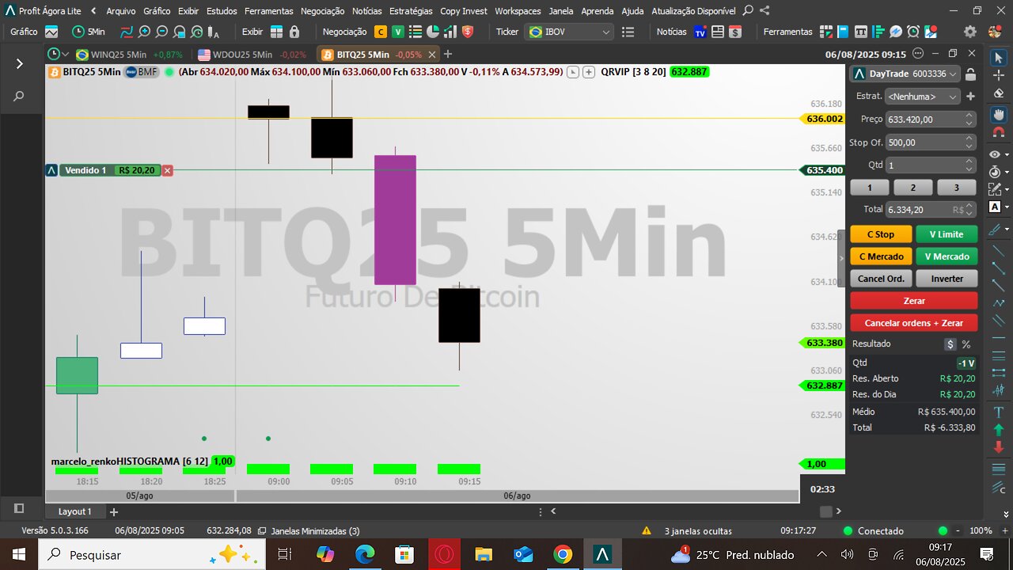Add a new layout with plus

pyautogui.click(x=113, y=511)
